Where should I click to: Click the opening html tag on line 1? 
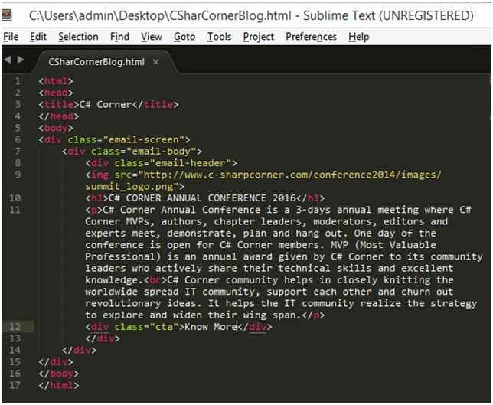click(56, 81)
